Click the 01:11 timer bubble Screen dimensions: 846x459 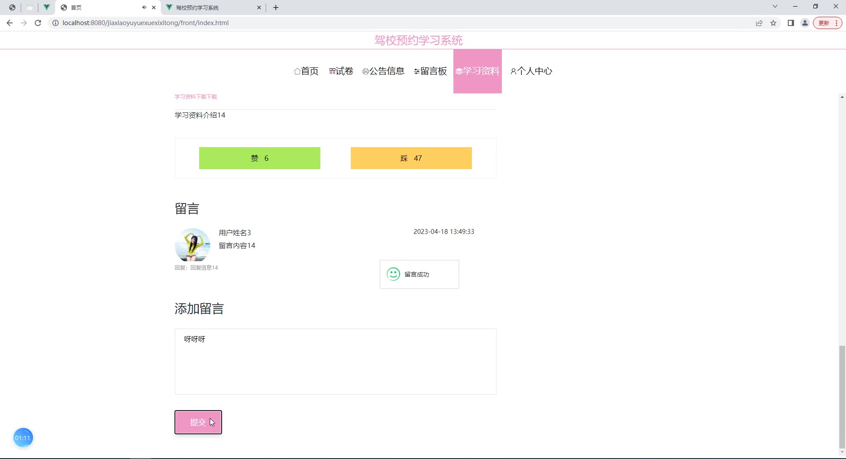pyautogui.click(x=23, y=438)
